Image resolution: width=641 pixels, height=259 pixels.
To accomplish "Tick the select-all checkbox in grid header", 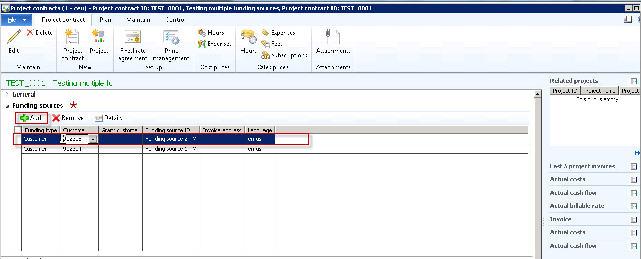I will click(18, 130).
